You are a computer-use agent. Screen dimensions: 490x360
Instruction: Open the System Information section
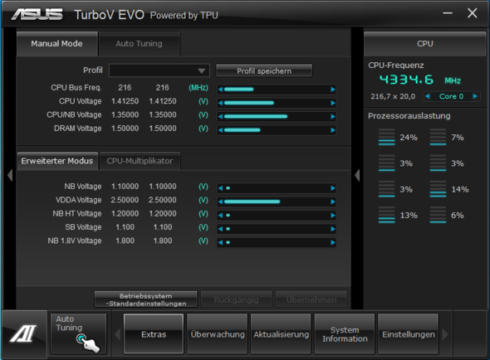click(x=345, y=334)
